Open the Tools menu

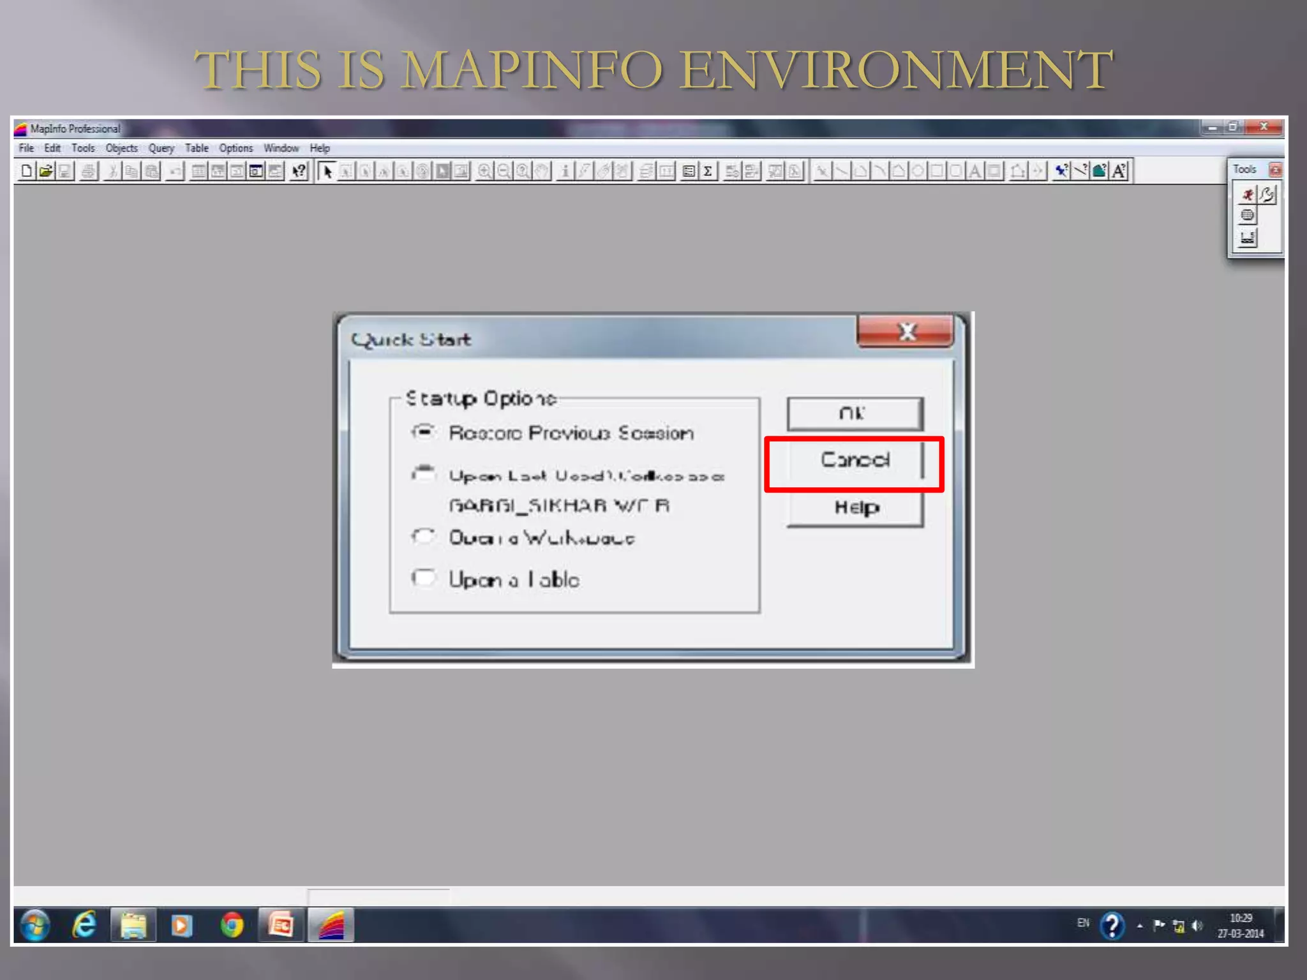pos(83,148)
